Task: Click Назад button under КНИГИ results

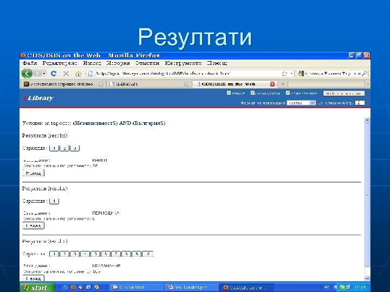Action: pyautogui.click(x=34, y=173)
